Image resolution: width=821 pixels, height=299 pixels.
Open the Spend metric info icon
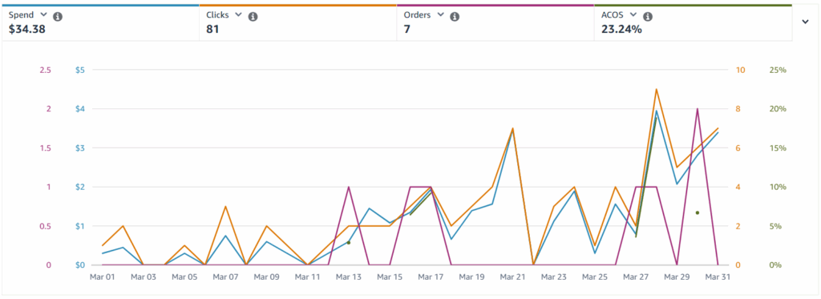click(58, 17)
